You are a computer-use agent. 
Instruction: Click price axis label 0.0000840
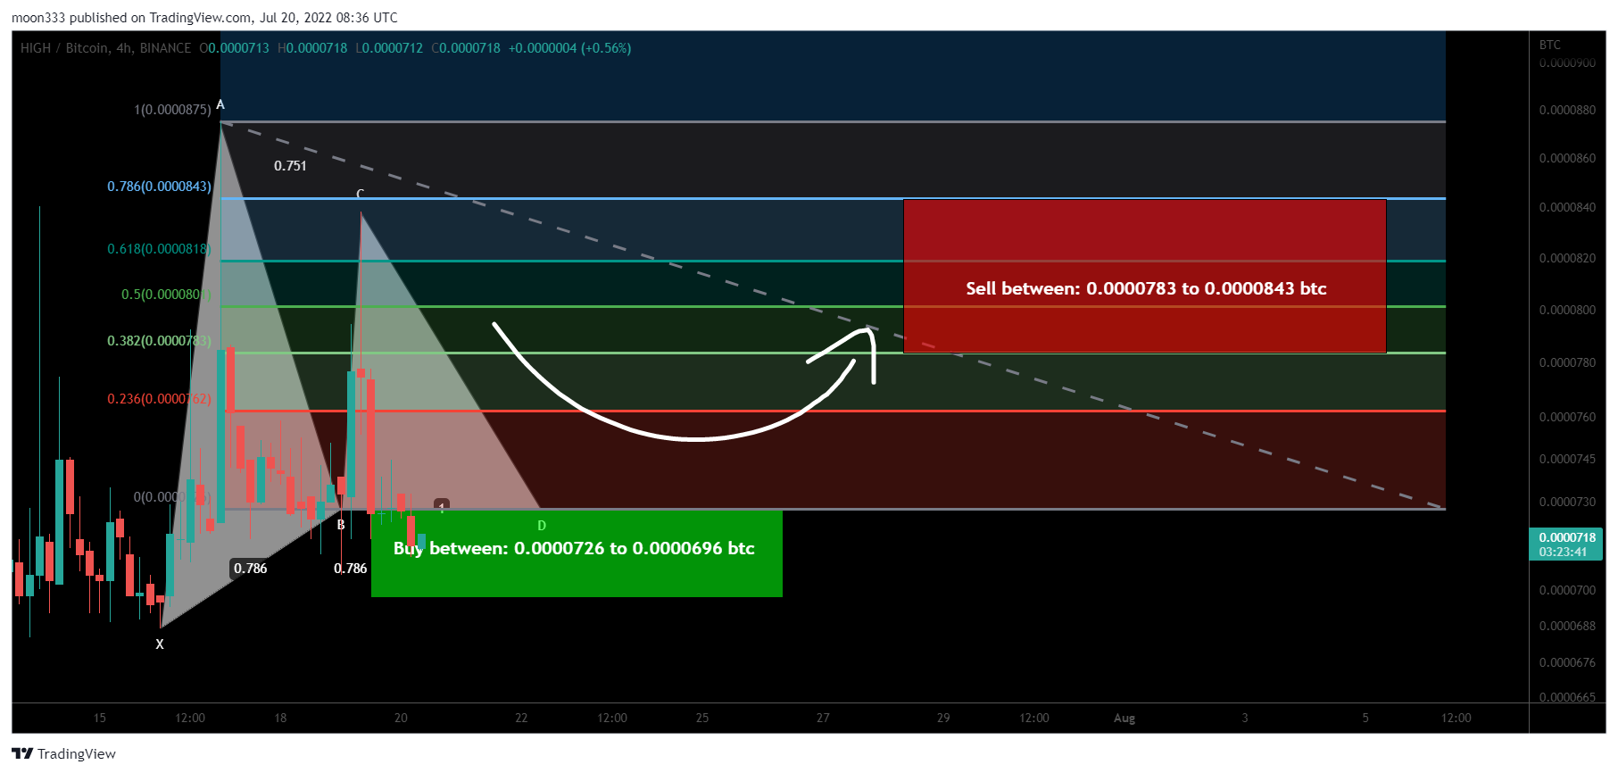(x=1567, y=207)
